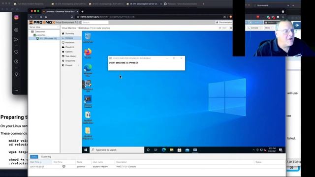The image size is (315, 177).
Task: Click the Brave shield icon
Action: click(231, 17)
